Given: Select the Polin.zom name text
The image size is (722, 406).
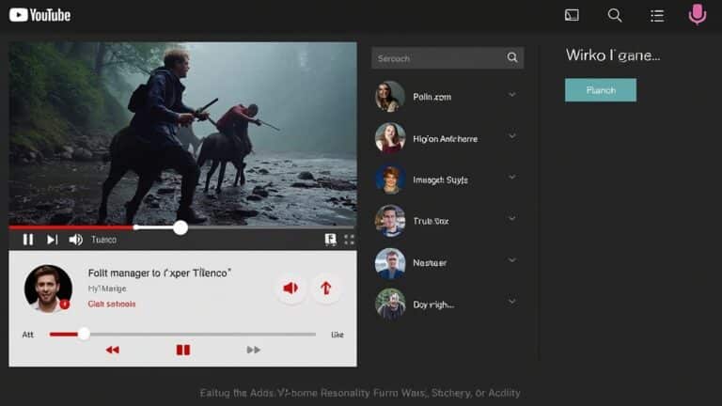Looking at the screenshot, I should [432, 97].
